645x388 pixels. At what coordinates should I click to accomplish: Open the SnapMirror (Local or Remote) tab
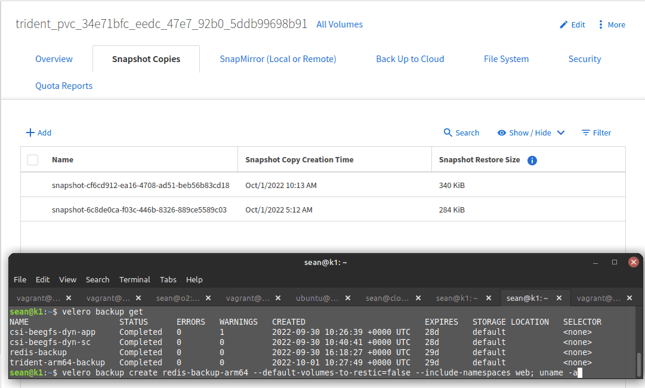tap(278, 59)
